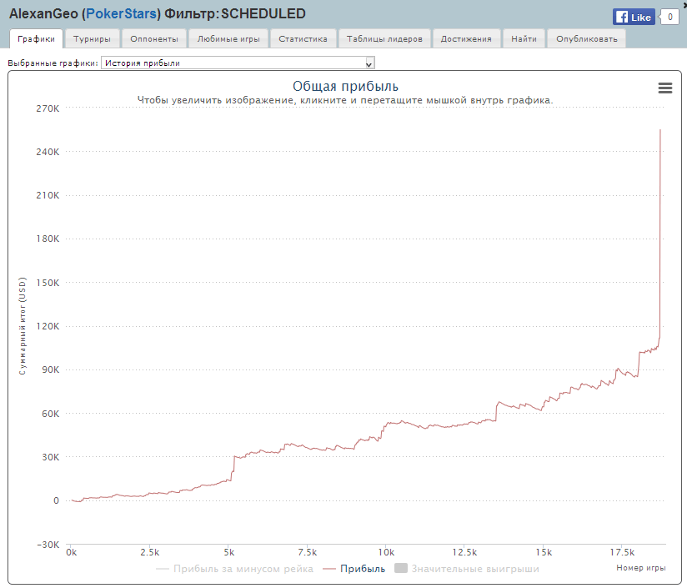The height and width of the screenshot is (588, 687).
Task: Click the profit line peak near 255K
Action: point(660,130)
